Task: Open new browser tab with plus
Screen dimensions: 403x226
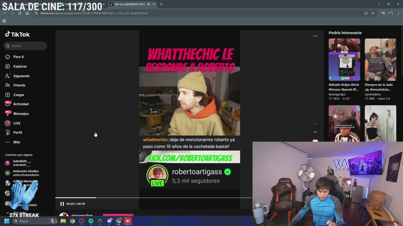Action: [161, 4]
